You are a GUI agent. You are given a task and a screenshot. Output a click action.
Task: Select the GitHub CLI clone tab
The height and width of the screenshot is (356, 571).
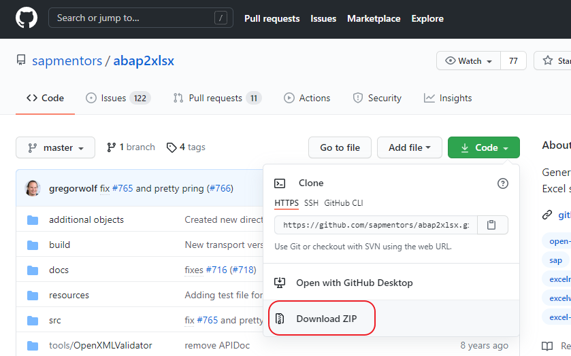[x=344, y=203]
